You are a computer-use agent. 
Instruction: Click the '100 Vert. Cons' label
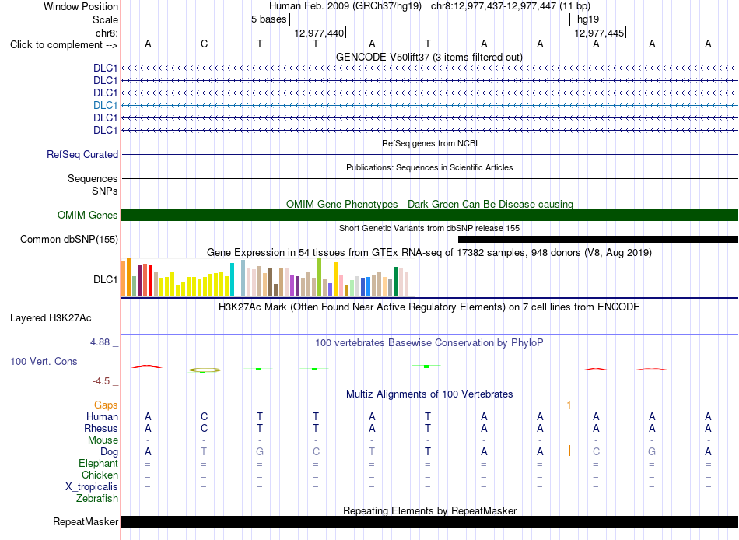[44, 361]
